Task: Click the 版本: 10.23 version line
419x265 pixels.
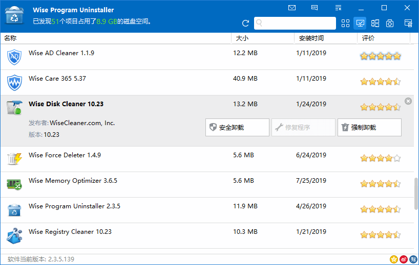Action: pos(44,135)
